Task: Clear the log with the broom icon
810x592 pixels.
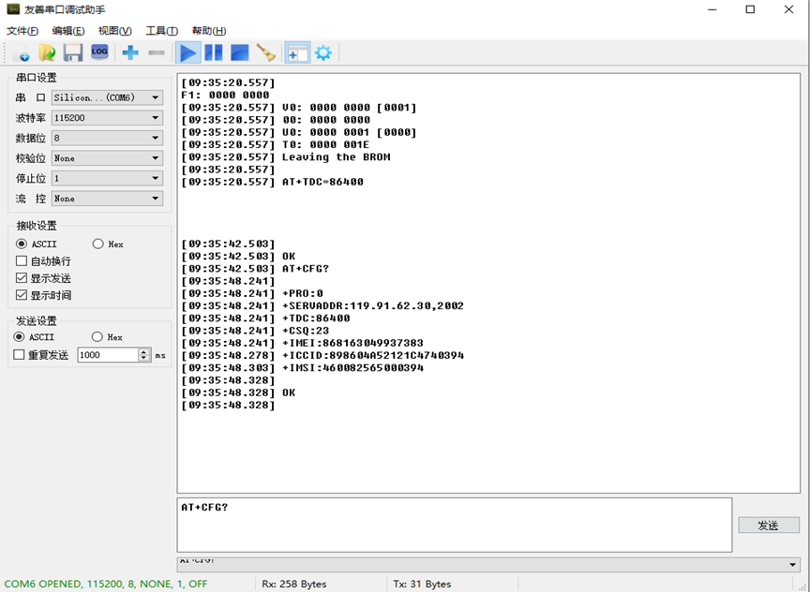Action: 265,52
